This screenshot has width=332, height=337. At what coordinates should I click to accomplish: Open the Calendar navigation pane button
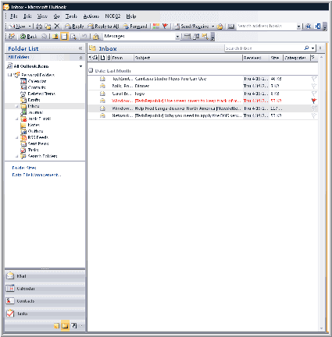click(45, 289)
